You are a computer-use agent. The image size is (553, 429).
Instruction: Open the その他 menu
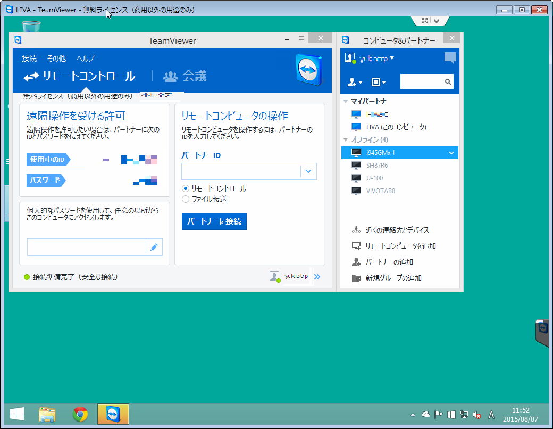tap(56, 59)
